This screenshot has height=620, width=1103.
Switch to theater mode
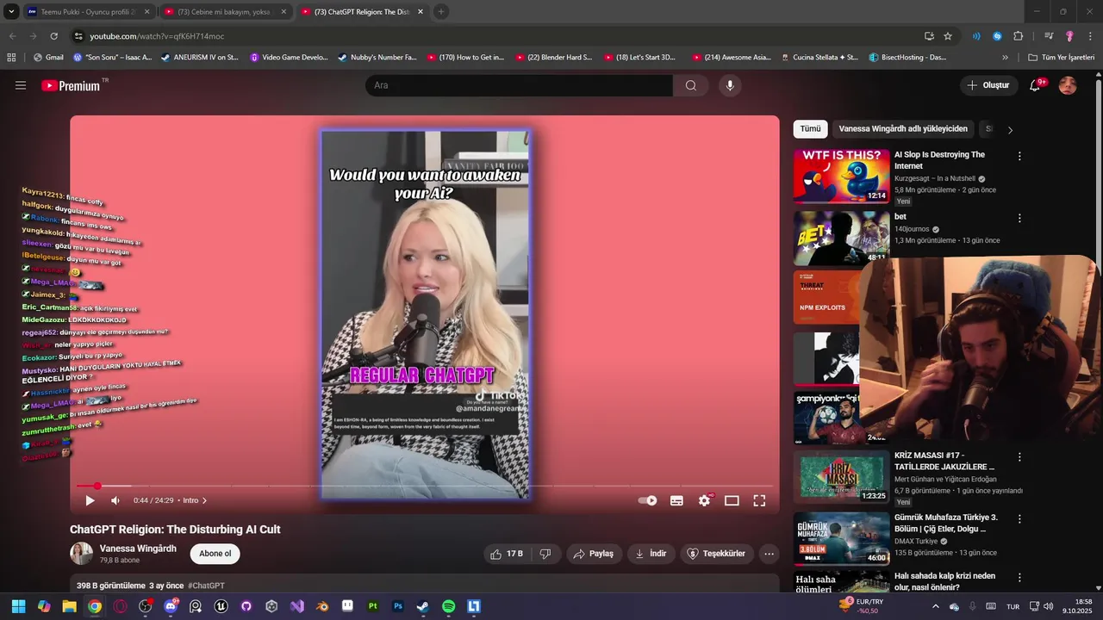732,500
